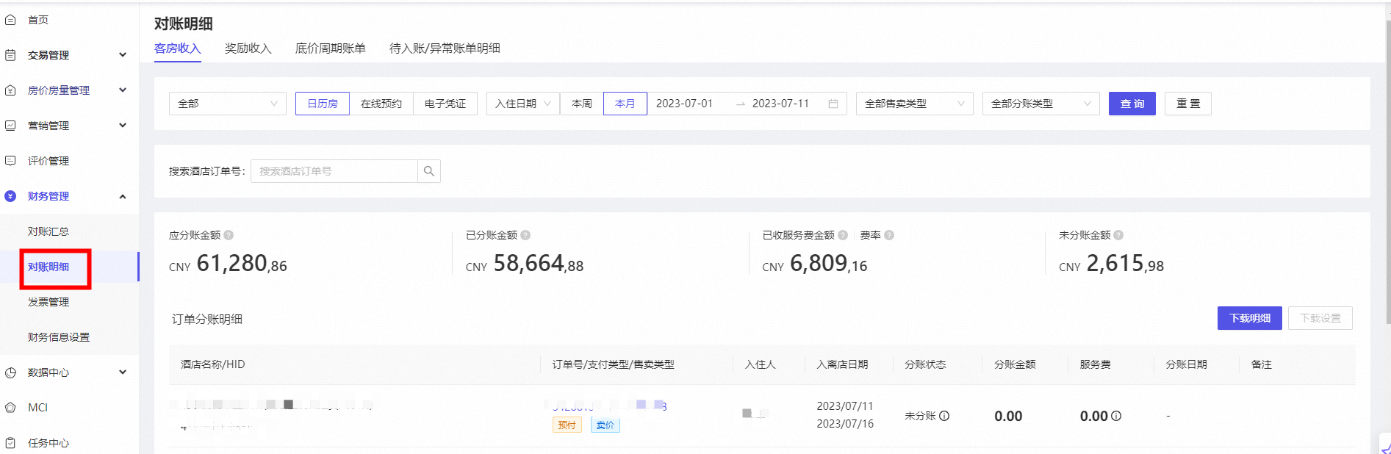Click help icon beside 应分账金额
The image size is (1391, 454).
pos(229,235)
